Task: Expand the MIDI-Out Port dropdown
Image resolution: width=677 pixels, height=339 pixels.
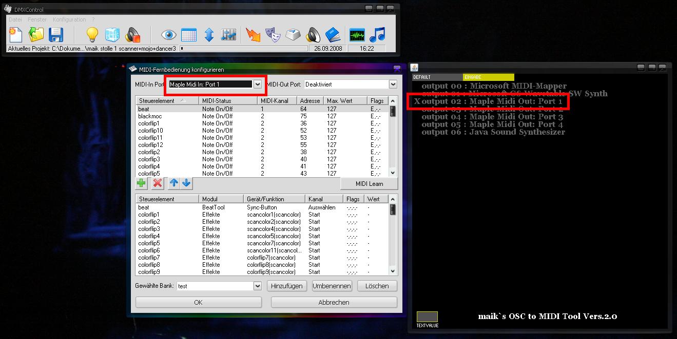Action: 393,84
